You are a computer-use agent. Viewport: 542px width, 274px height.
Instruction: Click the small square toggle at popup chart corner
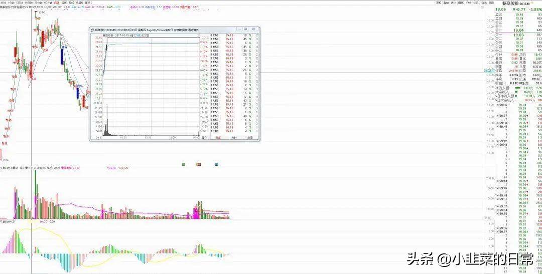[x=198, y=35]
